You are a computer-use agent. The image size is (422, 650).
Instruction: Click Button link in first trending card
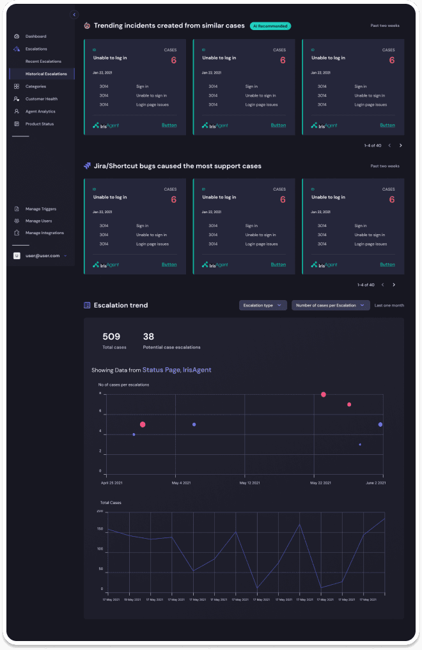(169, 125)
